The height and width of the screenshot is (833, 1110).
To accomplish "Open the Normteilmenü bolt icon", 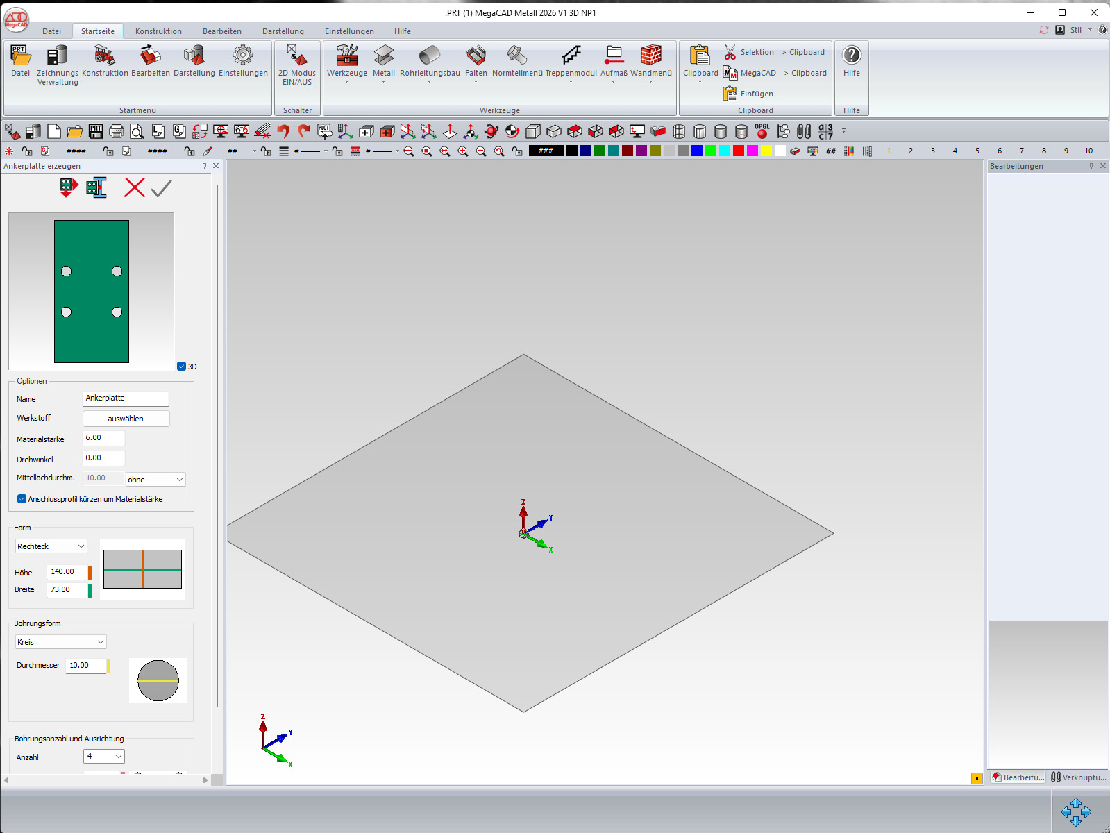I will coord(517,57).
